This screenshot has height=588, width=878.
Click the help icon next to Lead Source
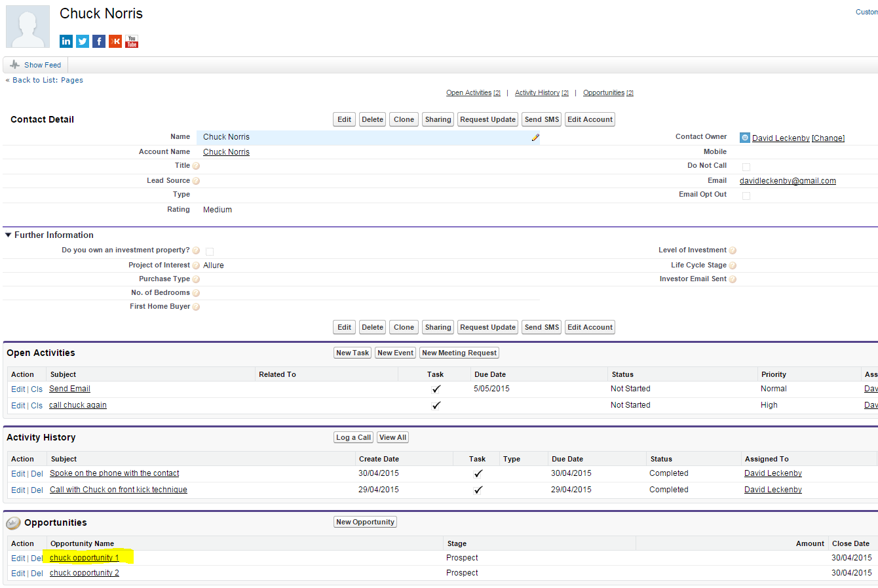(196, 181)
